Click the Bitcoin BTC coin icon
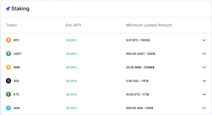The width and height of the screenshot is (212, 115). [x=8, y=40]
